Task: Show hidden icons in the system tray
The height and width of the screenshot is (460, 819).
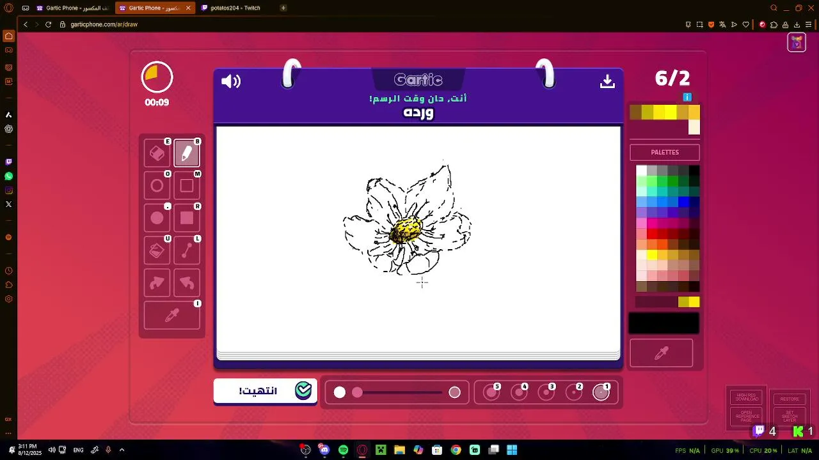Action: (x=122, y=450)
